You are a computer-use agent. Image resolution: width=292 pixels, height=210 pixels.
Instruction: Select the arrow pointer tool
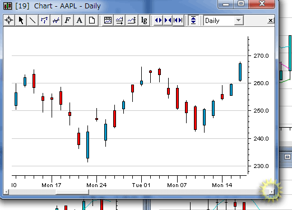21,20
